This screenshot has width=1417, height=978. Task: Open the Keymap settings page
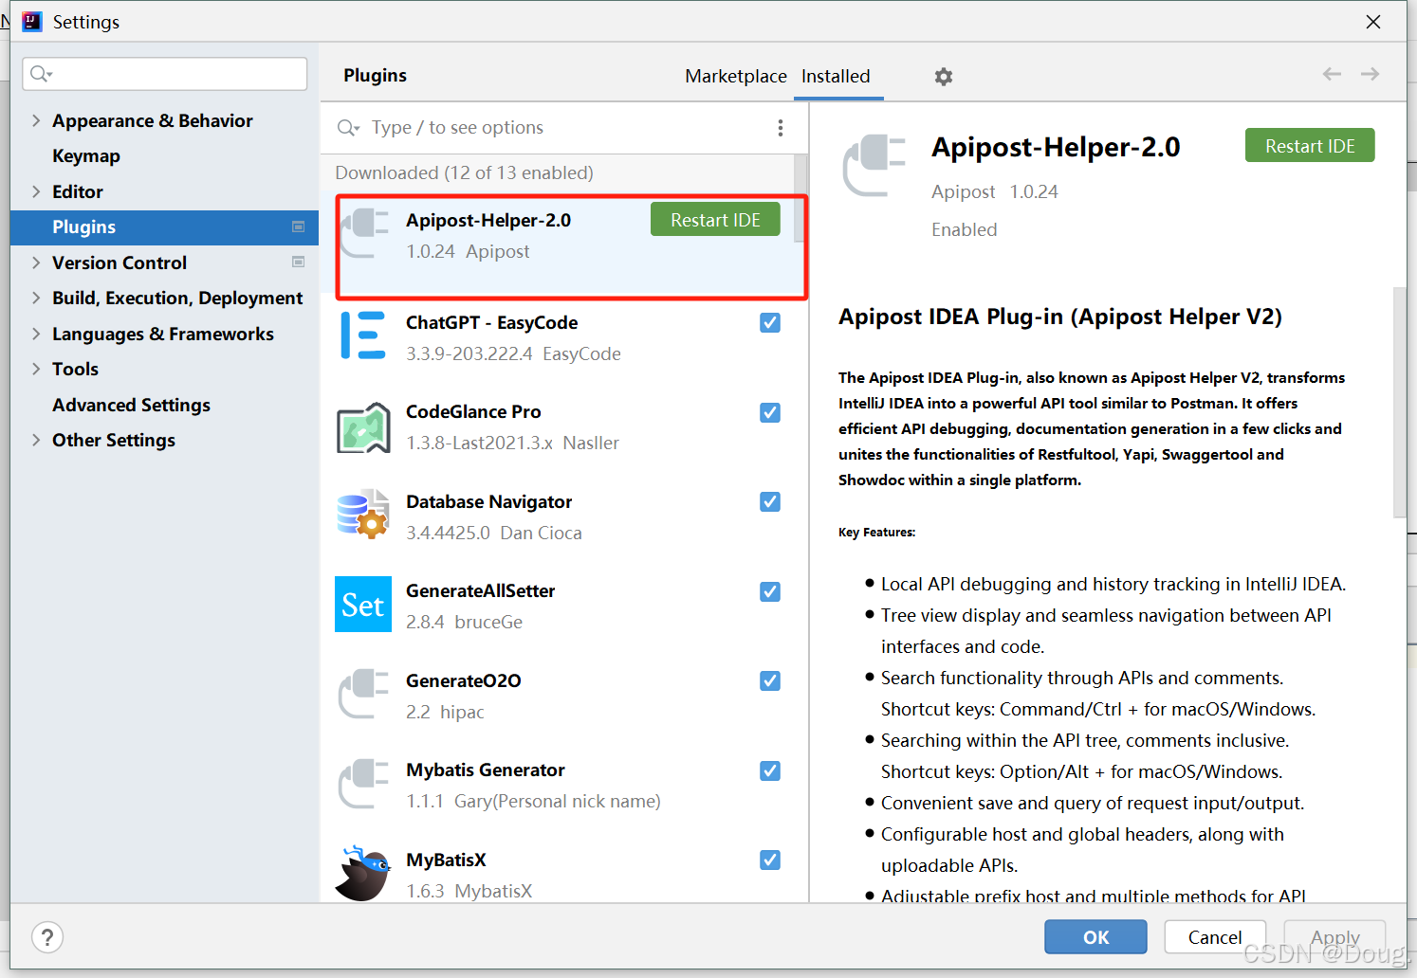tap(86, 155)
